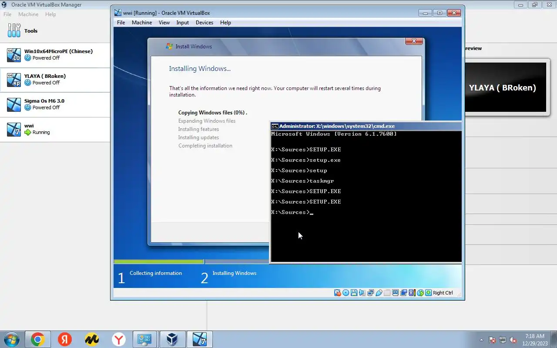The height and width of the screenshot is (348, 557).
Task: Click the 'Completing installation' step text
Action: click(205, 146)
